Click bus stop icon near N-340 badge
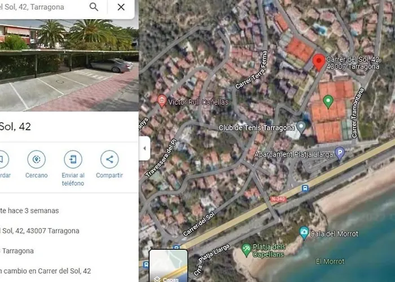The image size is (395, 282). coord(305,188)
